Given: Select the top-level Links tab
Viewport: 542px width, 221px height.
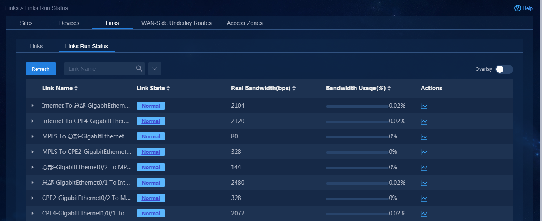Looking at the screenshot, I should click(x=112, y=23).
